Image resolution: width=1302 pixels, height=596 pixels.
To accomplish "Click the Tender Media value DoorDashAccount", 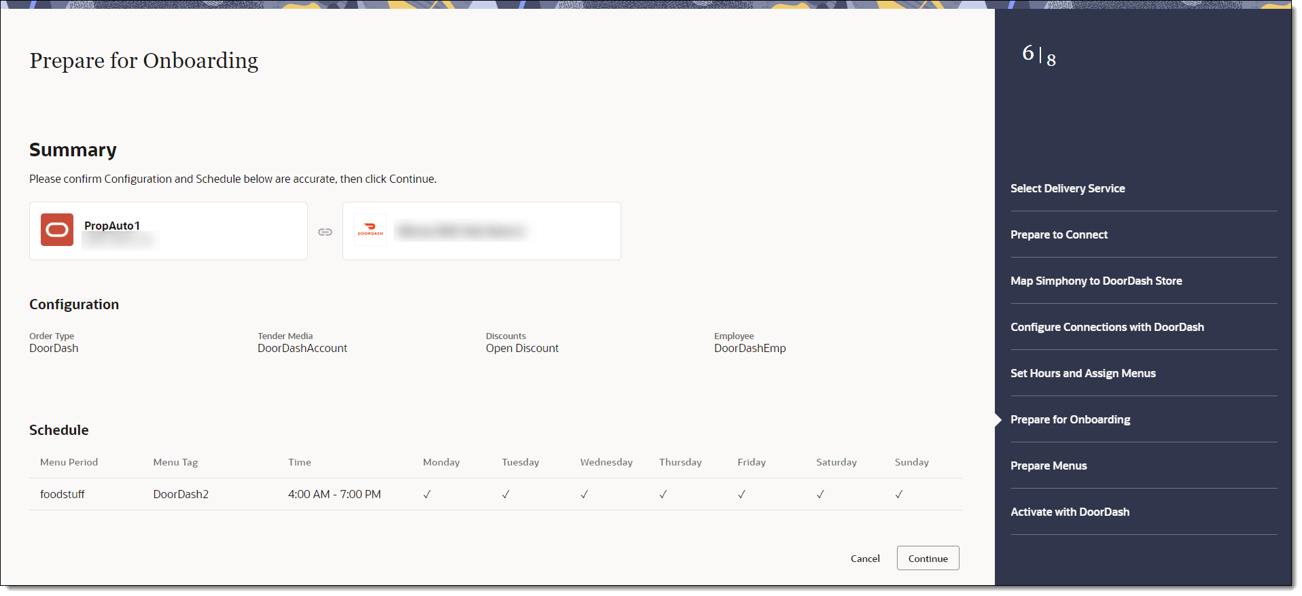I will (x=302, y=348).
